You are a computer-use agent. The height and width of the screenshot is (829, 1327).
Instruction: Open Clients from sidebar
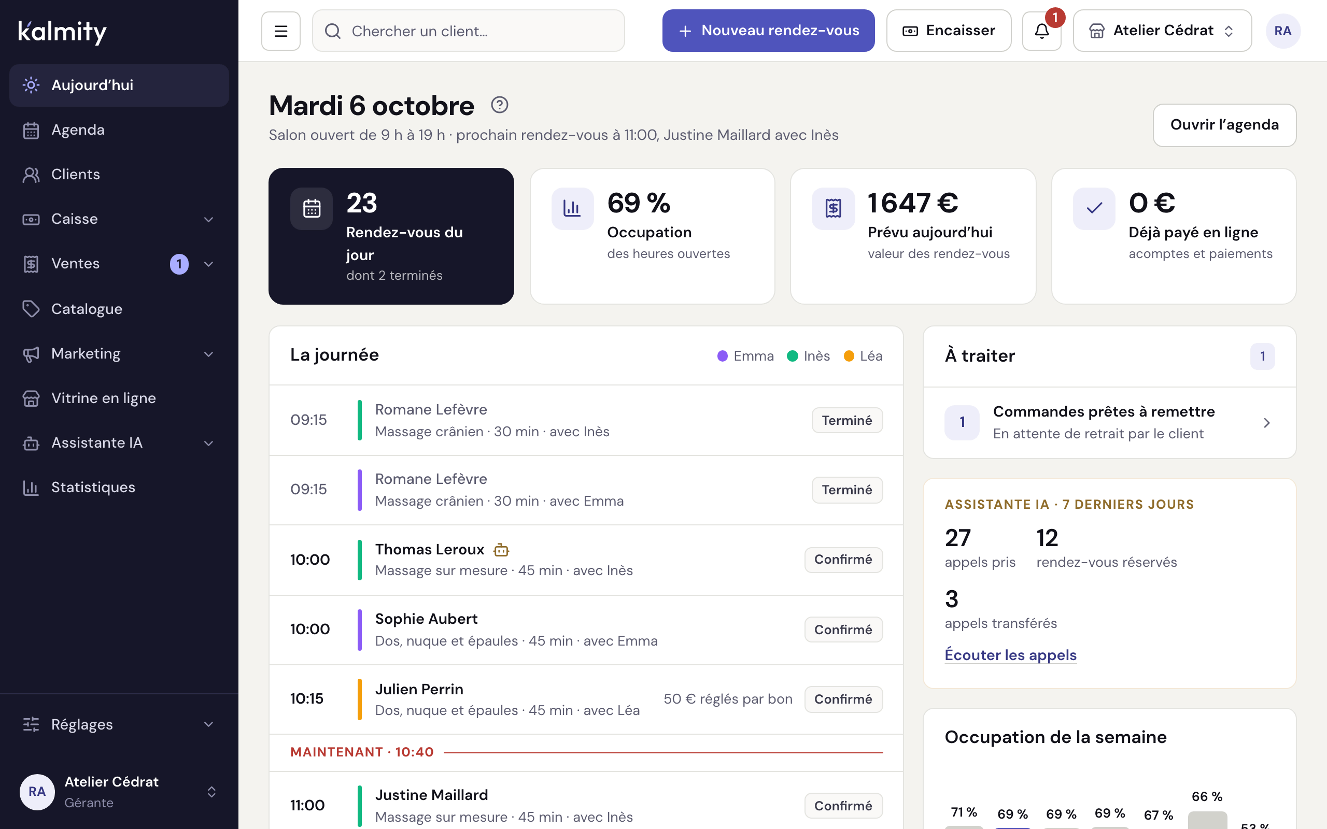tap(119, 175)
